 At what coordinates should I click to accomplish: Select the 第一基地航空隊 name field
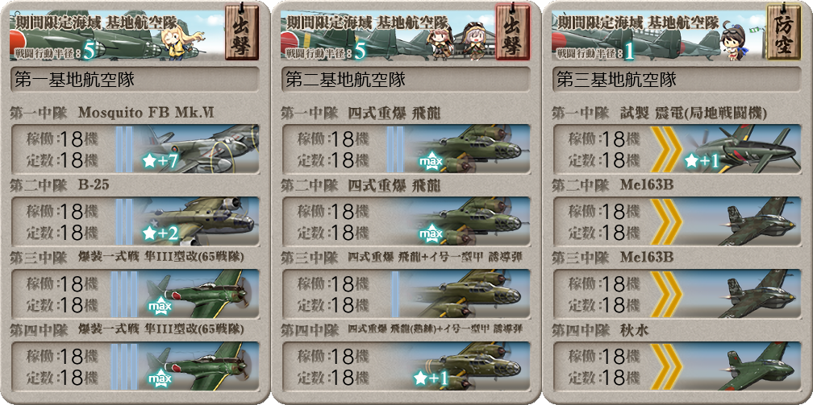[x=135, y=80]
